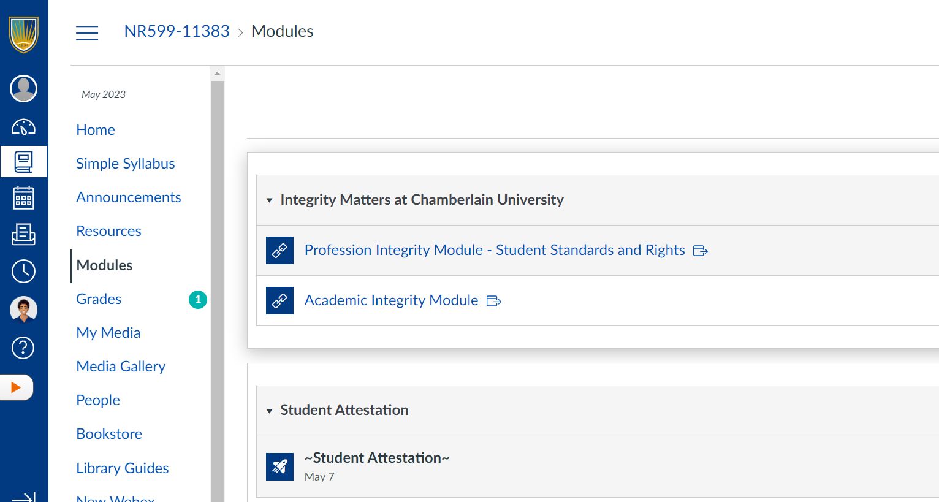Click the orange play button icon
939x502 pixels.
pyautogui.click(x=17, y=387)
